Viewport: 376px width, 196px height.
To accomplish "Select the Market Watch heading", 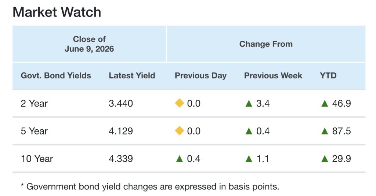I will [57, 12].
